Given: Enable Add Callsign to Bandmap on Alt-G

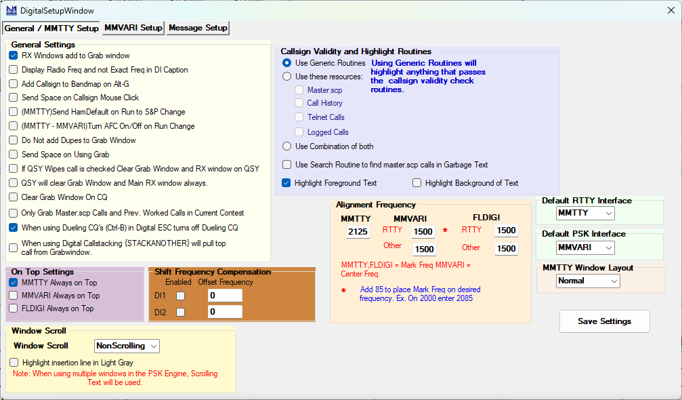Looking at the screenshot, I should point(14,84).
